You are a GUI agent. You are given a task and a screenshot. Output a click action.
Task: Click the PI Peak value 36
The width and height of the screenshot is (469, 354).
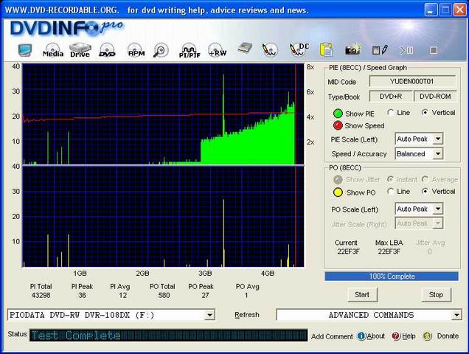click(x=83, y=295)
